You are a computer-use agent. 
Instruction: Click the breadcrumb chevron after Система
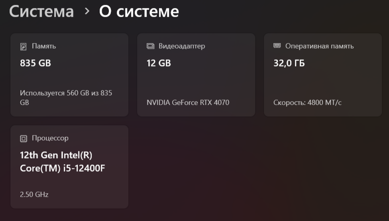pyautogui.click(x=87, y=12)
